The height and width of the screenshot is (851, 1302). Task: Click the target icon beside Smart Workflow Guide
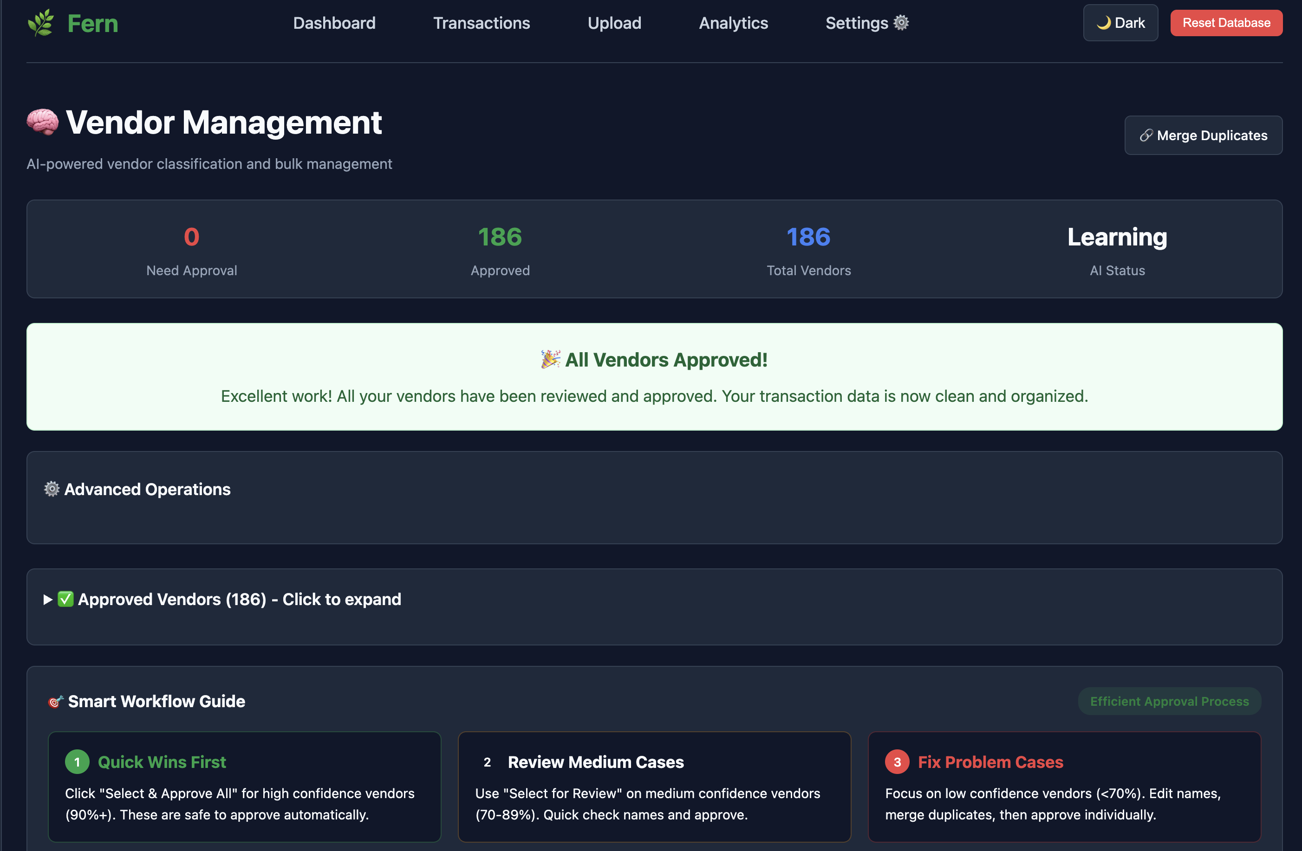pyautogui.click(x=55, y=701)
